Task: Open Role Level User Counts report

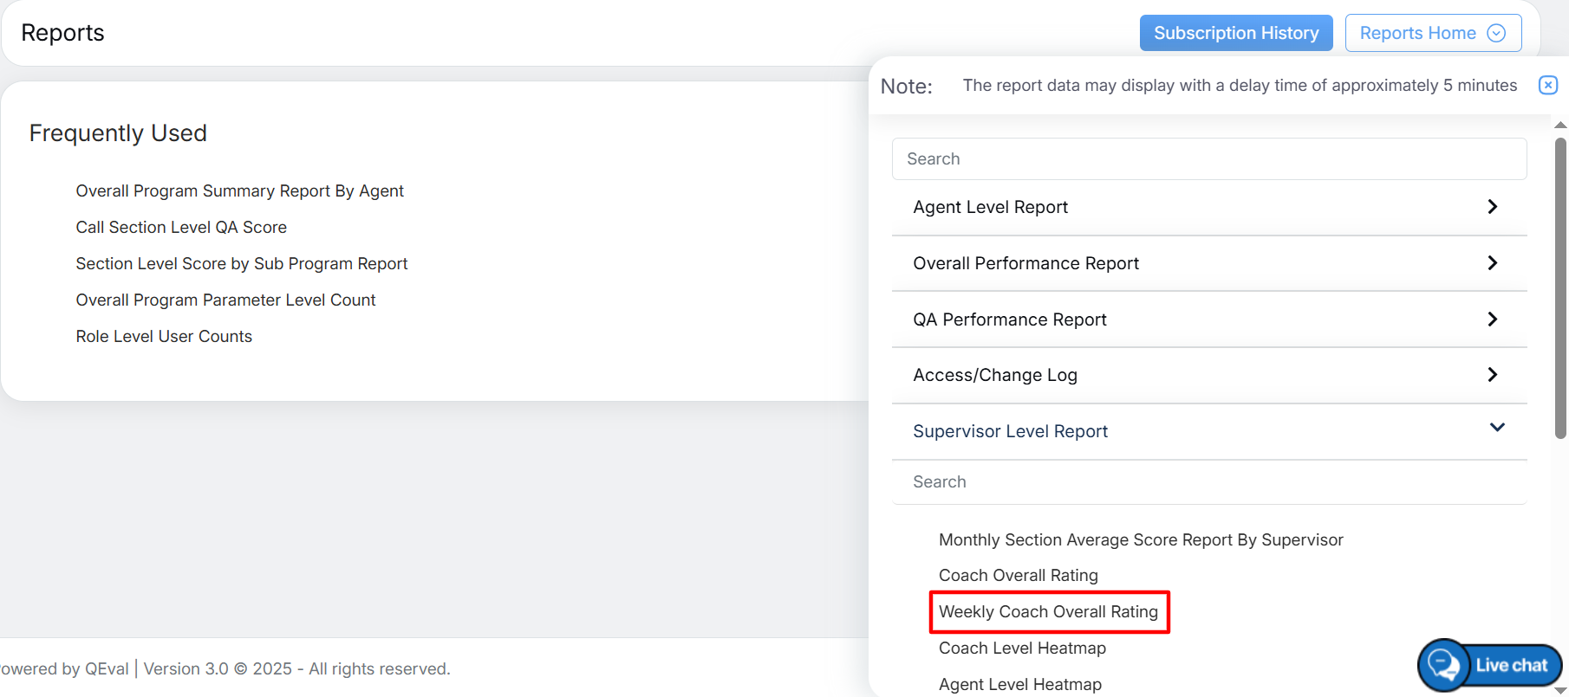Action: [x=164, y=337]
